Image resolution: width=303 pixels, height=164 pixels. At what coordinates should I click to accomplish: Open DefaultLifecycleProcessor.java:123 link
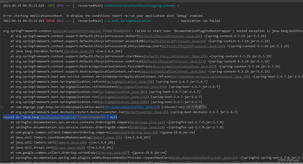174,61
